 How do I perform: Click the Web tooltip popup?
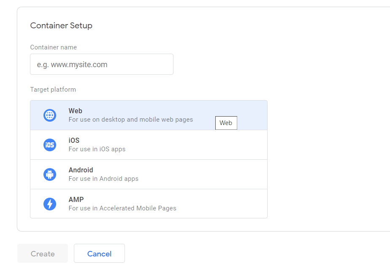click(226, 123)
